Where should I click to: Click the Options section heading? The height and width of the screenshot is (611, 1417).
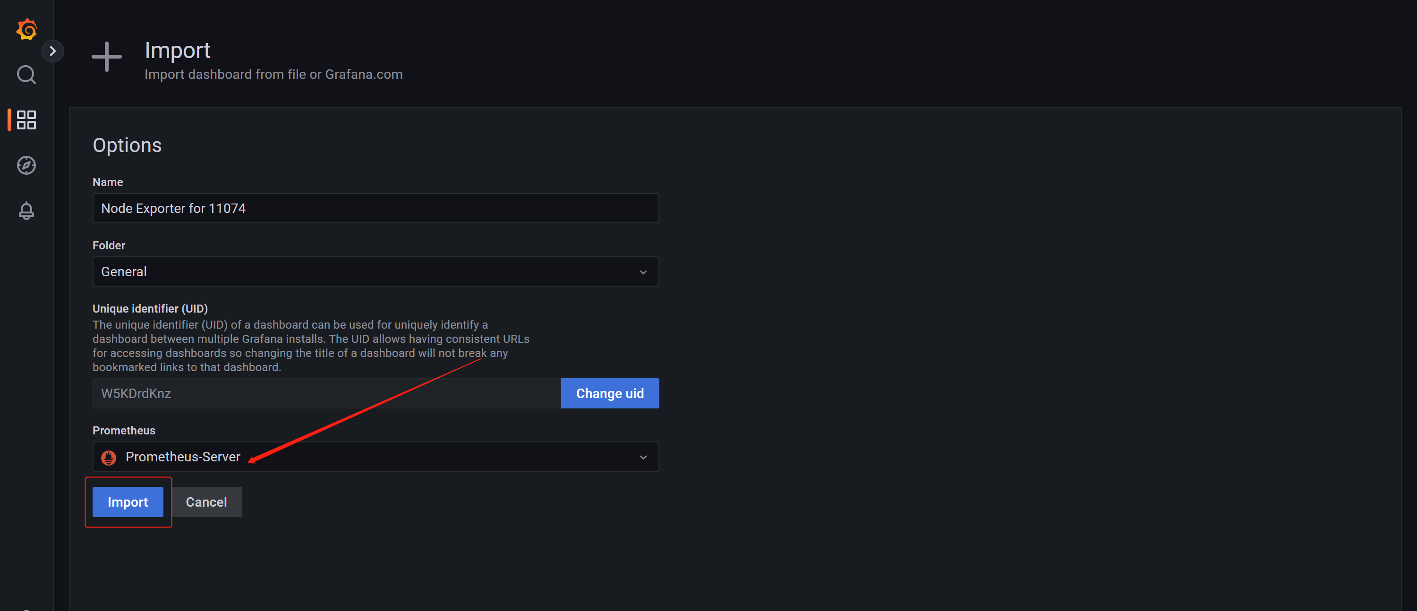[127, 145]
